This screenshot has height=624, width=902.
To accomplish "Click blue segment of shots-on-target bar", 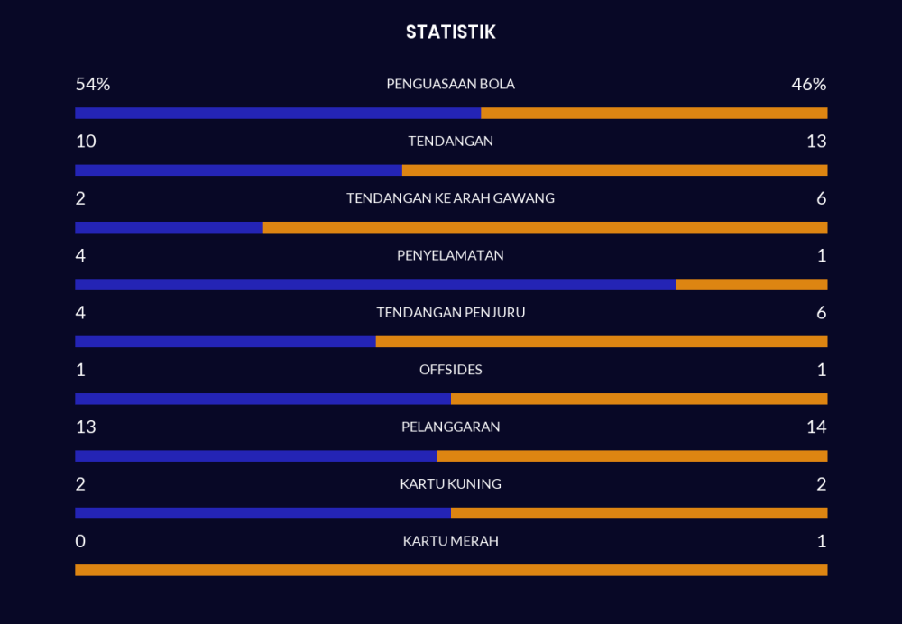I will point(169,227).
